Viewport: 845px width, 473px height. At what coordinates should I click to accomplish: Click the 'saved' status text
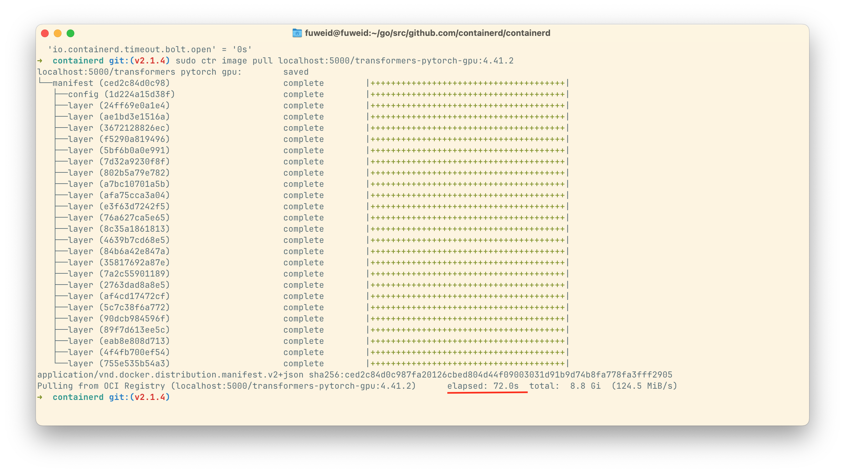[296, 72]
